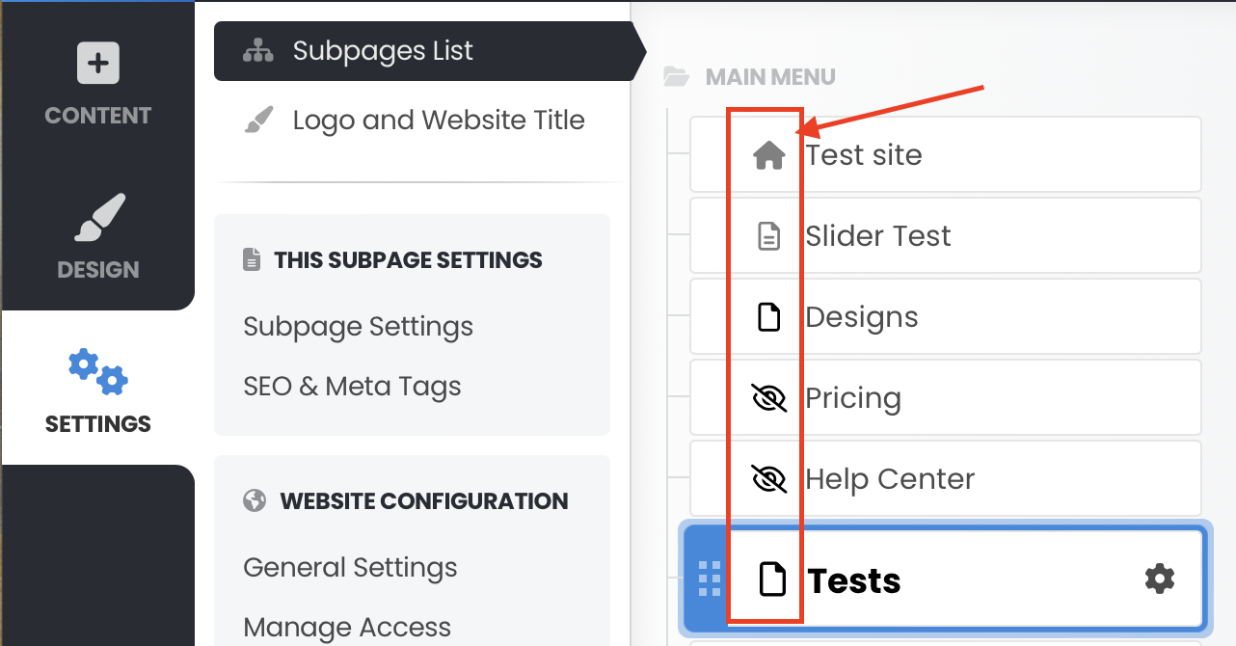The width and height of the screenshot is (1236, 646).
Task: Open Subpage Settings link
Action: point(359,327)
